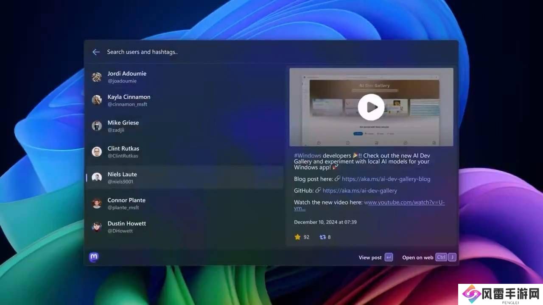The image size is (543, 305).
Task: Open Connor Plante's avatar
Action: [x=97, y=203]
